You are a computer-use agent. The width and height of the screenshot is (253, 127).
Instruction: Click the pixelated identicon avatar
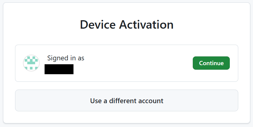click(x=31, y=63)
